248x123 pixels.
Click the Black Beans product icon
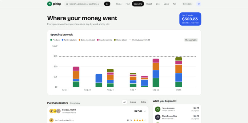pos(158,117)
